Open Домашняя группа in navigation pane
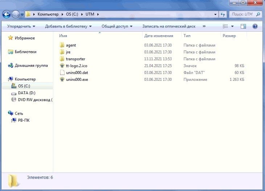265x191 pixels. (x=31, y=65)
